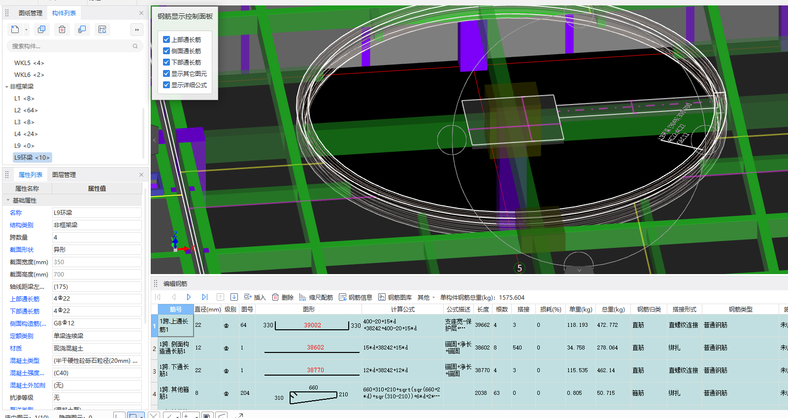The height and width of the screenshot is (418, 788).
Task: Click the 筋号 column header
Action: [176, 310]
